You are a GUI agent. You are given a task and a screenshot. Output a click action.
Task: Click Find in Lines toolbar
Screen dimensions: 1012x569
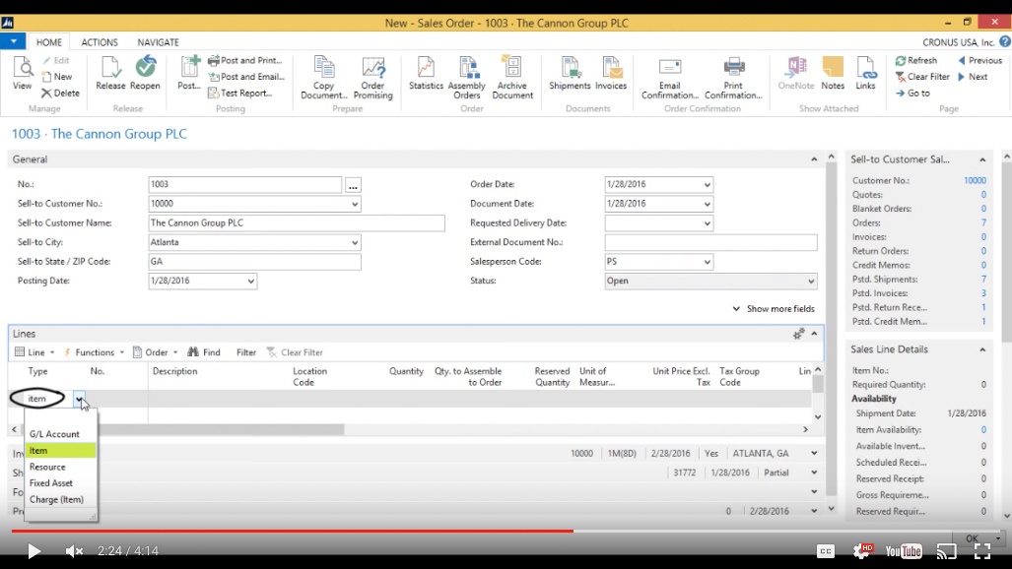pyautogui.click(x=204, y=352)
